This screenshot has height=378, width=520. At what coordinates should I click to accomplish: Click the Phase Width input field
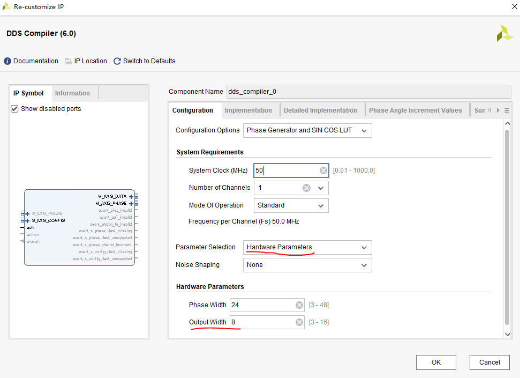[x=267, y=305]
